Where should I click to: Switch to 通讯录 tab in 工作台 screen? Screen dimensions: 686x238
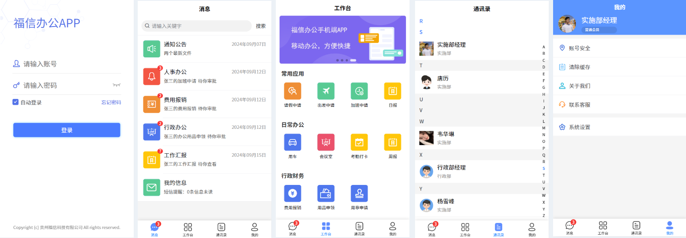click(359, 229)
